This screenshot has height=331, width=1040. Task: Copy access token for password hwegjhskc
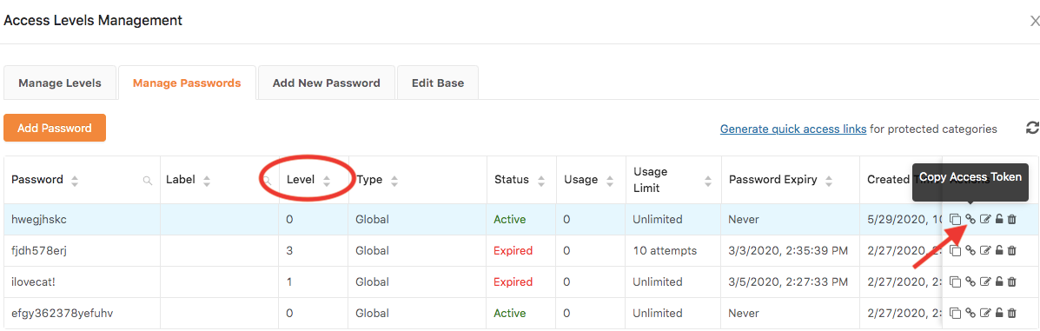point(970,219)
